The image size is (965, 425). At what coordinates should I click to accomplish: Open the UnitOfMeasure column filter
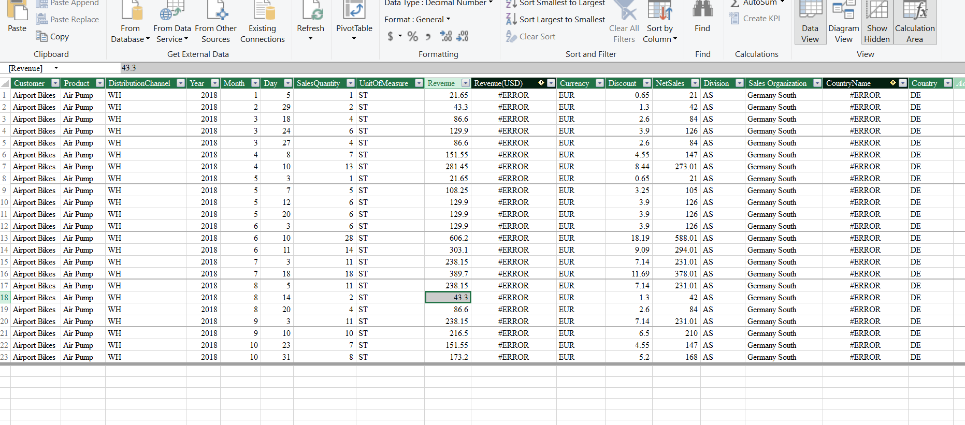pyautogui.click(x=419, y=83)
